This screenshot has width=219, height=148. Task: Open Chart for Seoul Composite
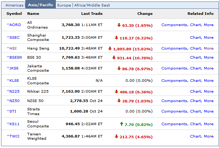(195, 124)
